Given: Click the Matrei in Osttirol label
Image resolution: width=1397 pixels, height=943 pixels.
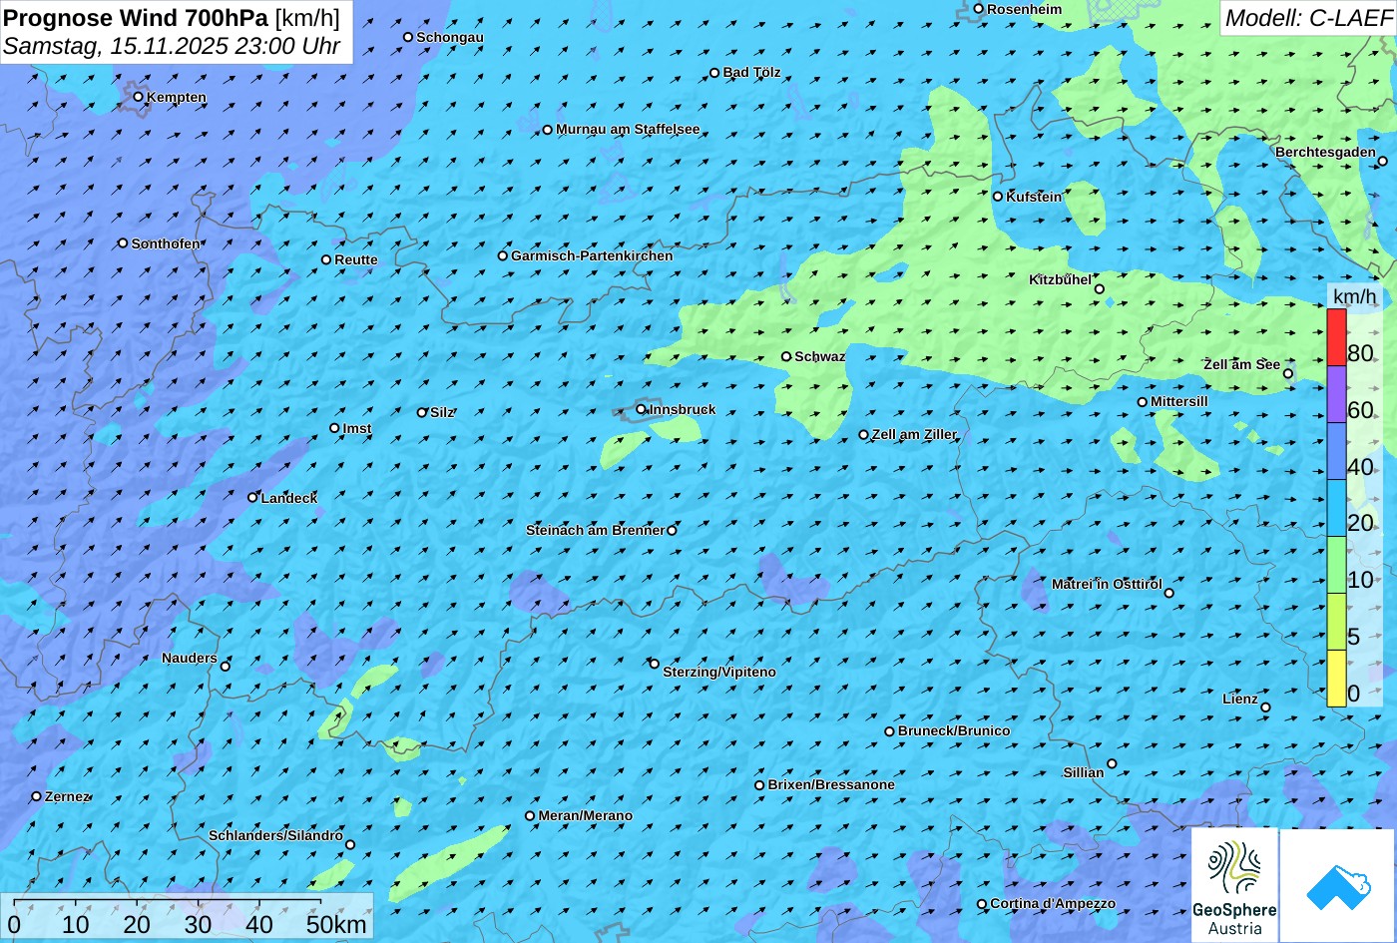Looking at the screenshot, I should click(1107, 584).
